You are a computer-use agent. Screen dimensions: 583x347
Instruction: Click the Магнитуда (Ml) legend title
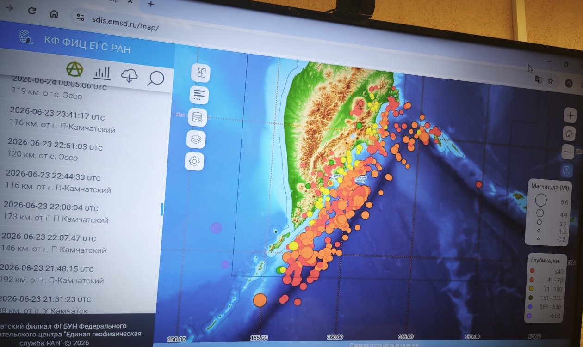[550, 187]
